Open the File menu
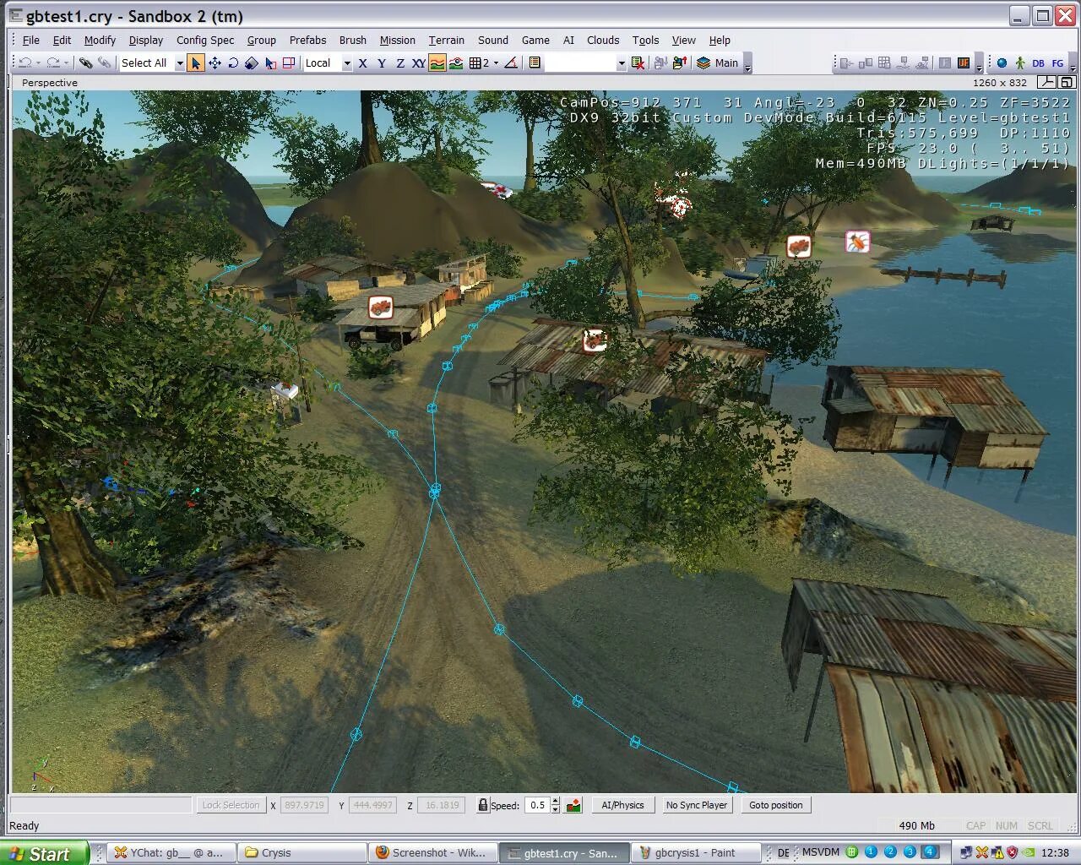Screen dimensions: 1081x865 point(30,40)
